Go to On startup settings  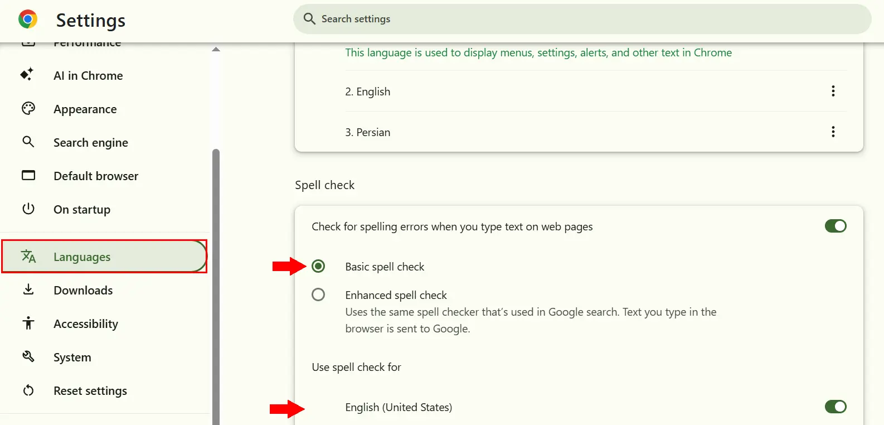coord(105,209)
